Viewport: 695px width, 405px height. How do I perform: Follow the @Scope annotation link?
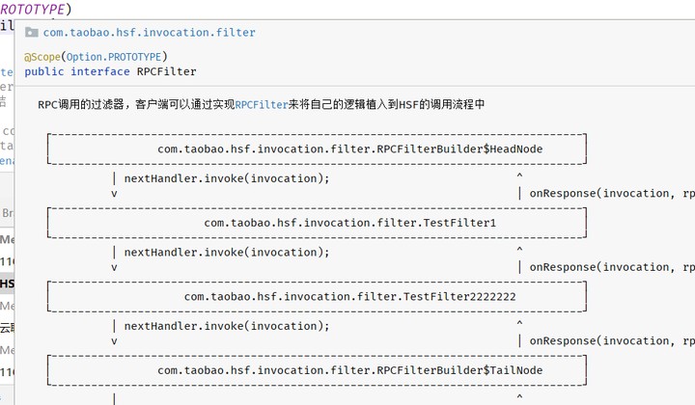pos(42,57)
